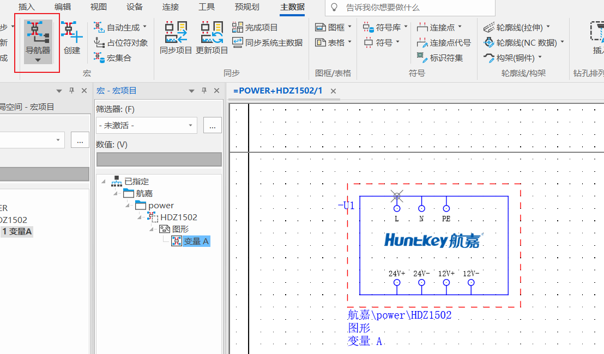The height and width of the screenshot is (354, 604).
Task: Close the =POWER+HDZ1502/1 page tab
Action: [333, 91]
